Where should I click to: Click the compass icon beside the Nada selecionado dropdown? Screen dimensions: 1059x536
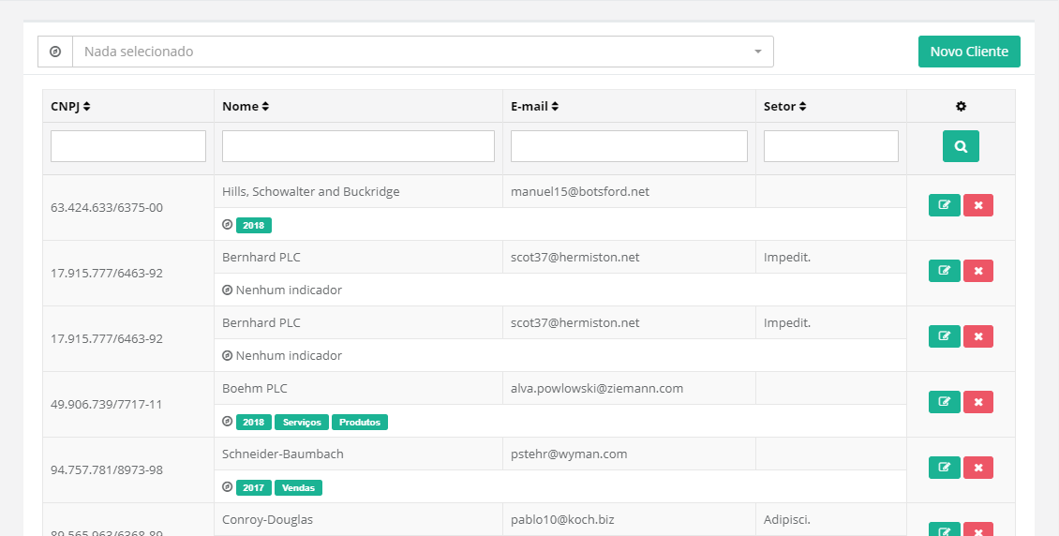[55, 52]
